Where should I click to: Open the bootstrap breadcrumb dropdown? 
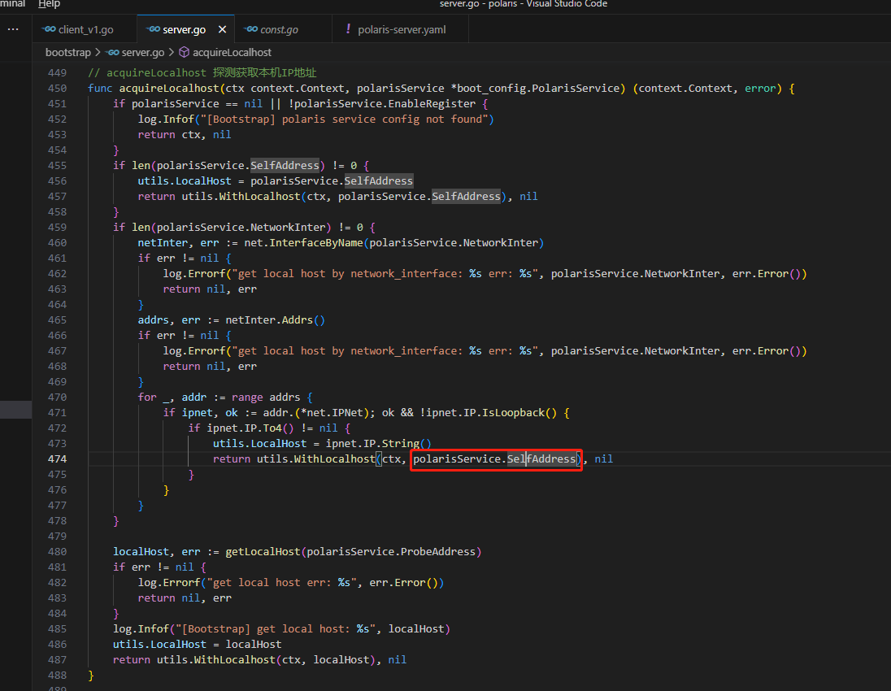pyautogui.click(x=68, y=52)
